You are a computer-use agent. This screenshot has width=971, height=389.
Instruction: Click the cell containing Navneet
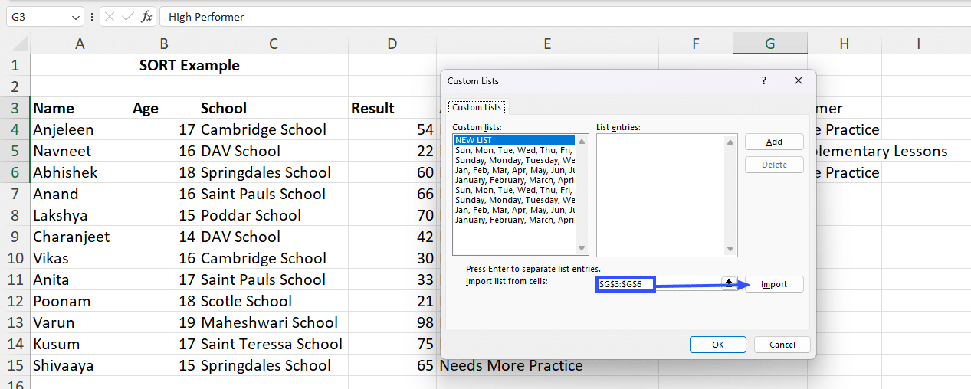[x=80, y=151]
